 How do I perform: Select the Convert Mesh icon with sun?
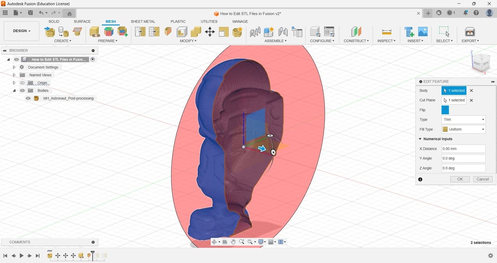(x=237, y=31)
